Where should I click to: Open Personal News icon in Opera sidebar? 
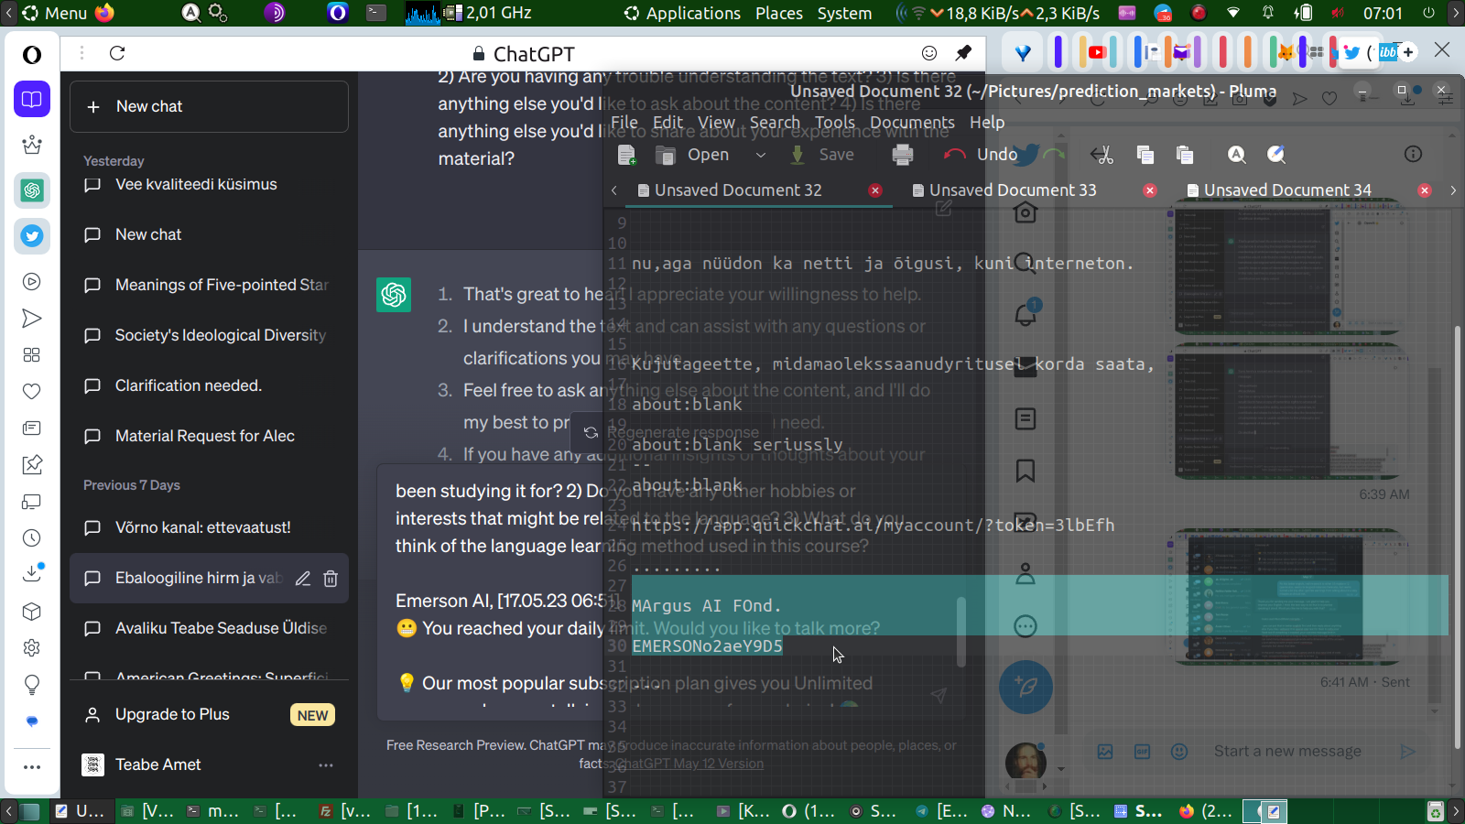(x=32, y=428)
